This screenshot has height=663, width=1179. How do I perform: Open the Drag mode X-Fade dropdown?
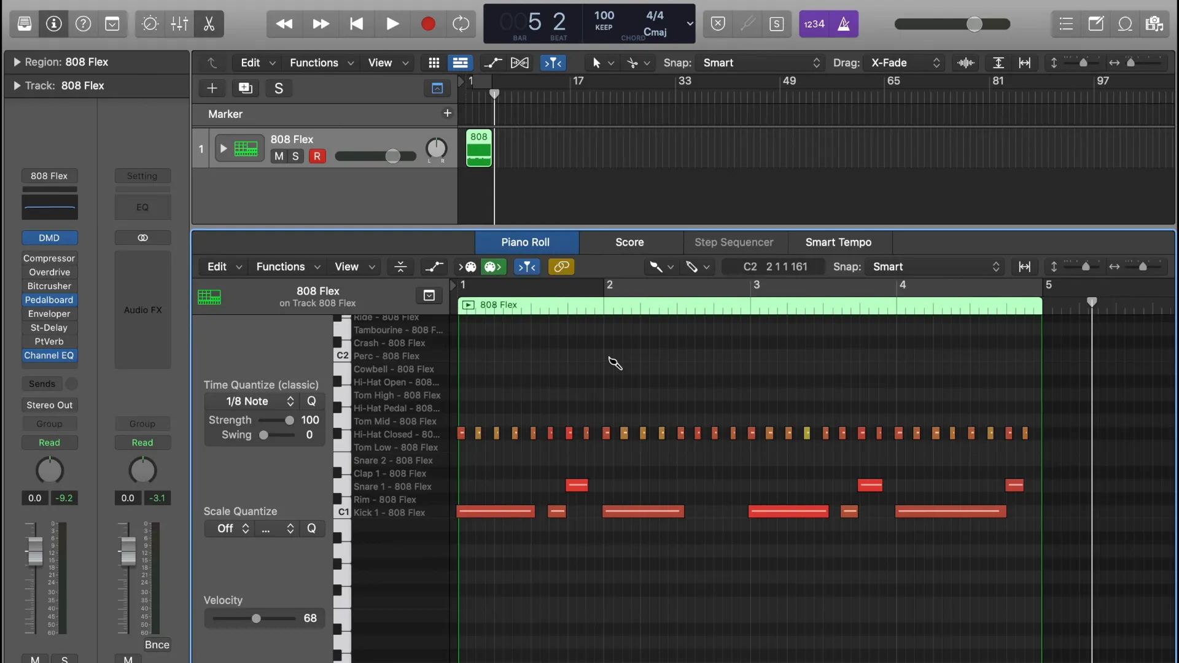903,63
